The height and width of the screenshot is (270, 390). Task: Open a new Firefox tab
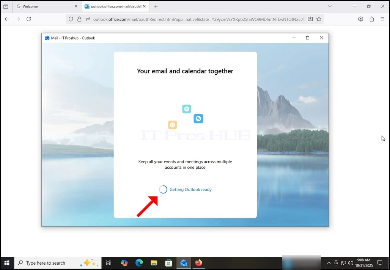tap(156, 6)
